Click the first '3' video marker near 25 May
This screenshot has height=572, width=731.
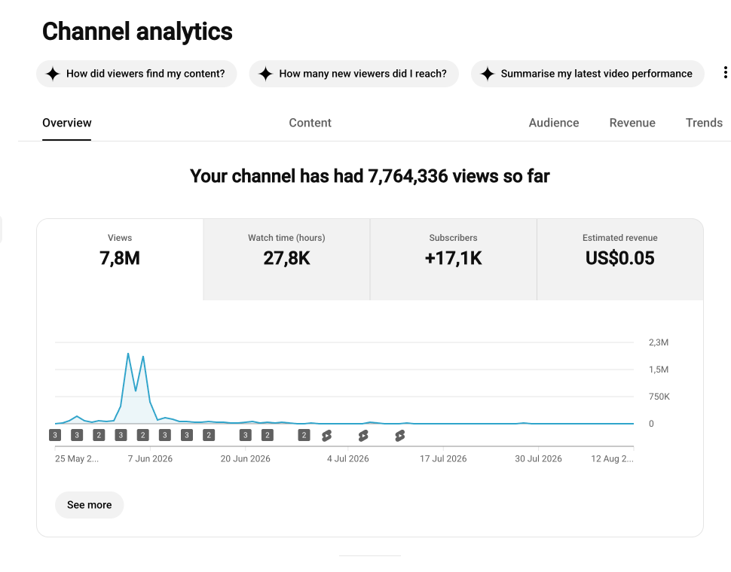tap(55, 435)
